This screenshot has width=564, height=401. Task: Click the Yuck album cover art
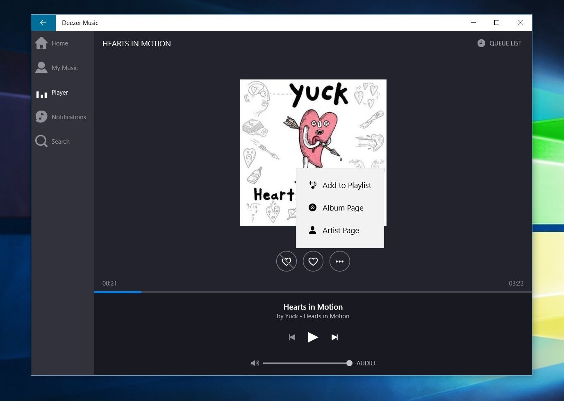[x=313, y=152]
